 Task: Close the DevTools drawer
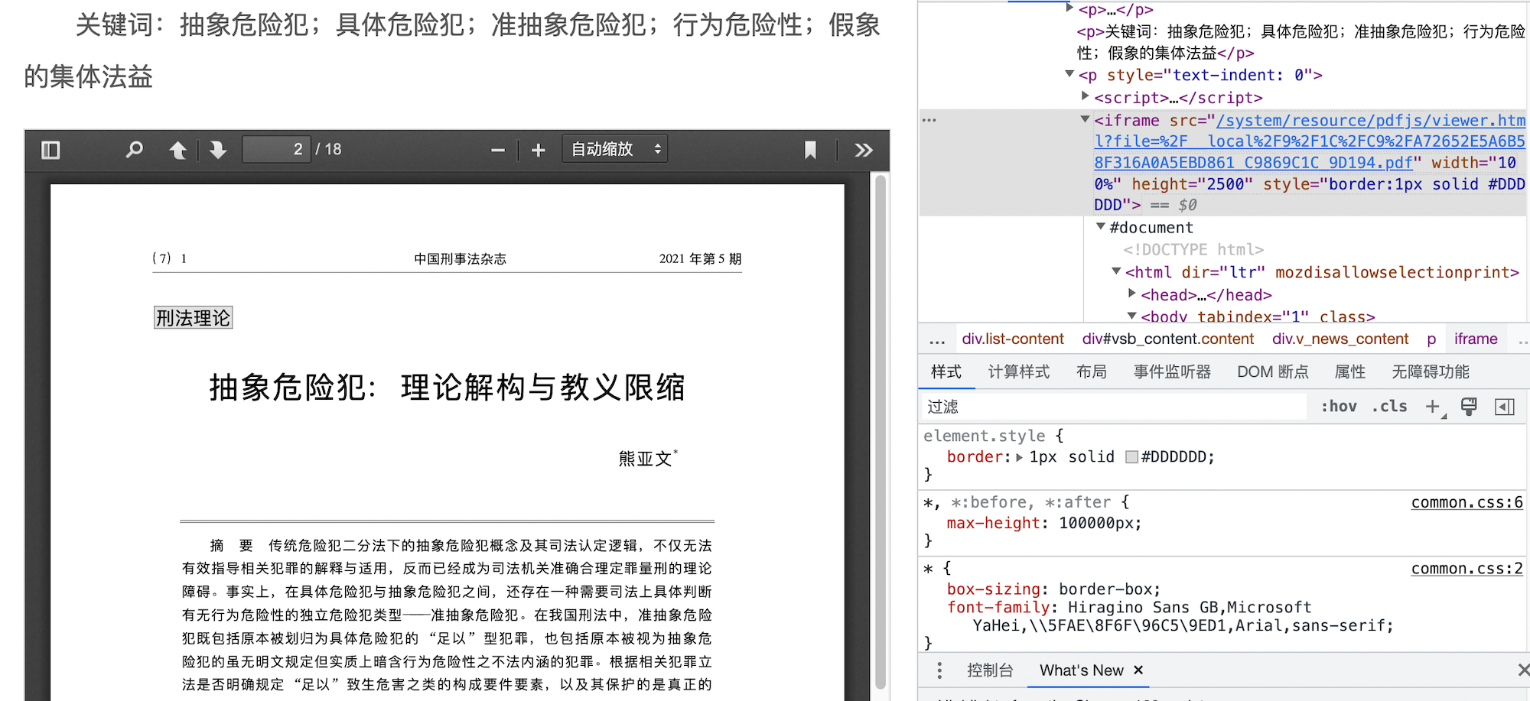1523,670
